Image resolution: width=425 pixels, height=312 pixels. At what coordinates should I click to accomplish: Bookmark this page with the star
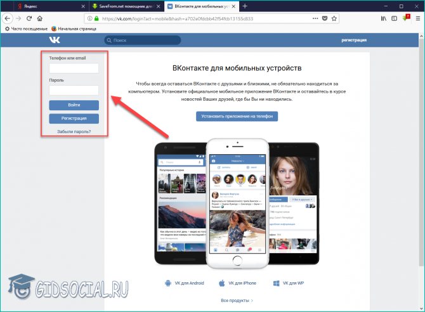[x=334, y=18]
